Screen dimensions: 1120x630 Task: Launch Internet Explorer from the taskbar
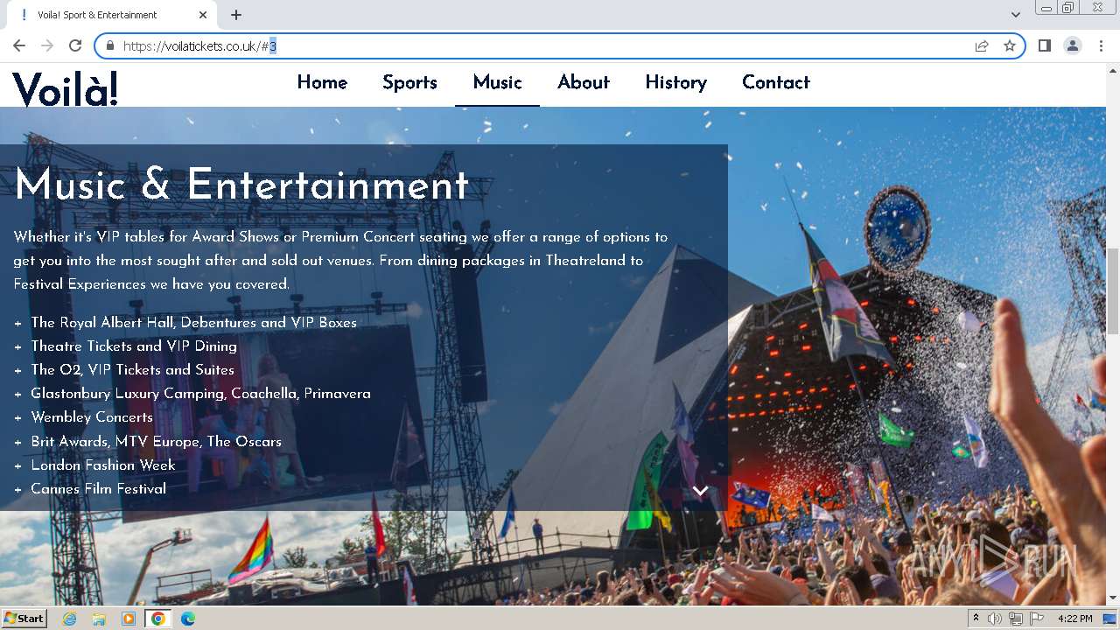point(69,619)
